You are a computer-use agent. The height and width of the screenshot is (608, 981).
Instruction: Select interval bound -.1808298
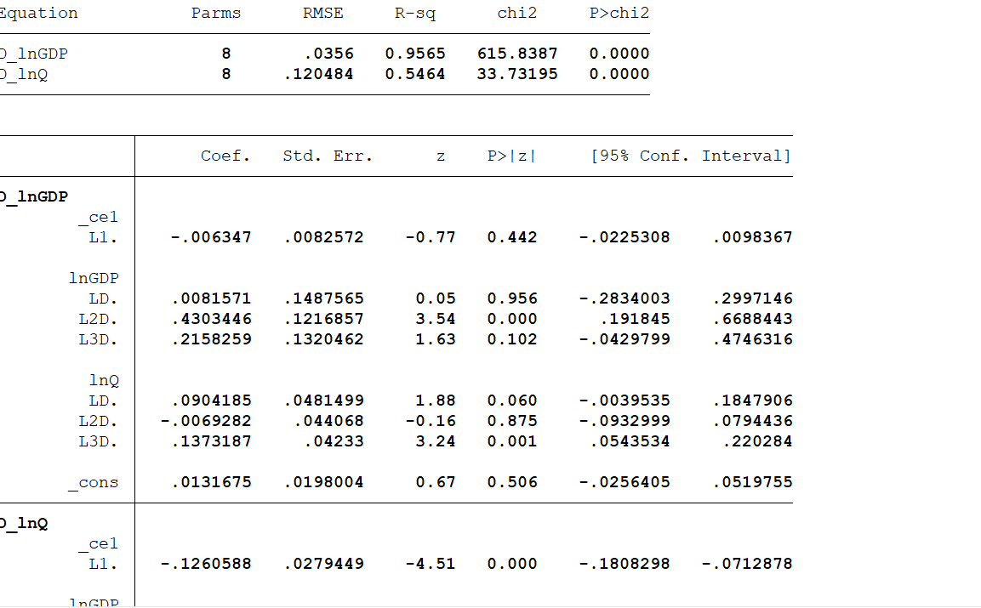pos(624,564)
